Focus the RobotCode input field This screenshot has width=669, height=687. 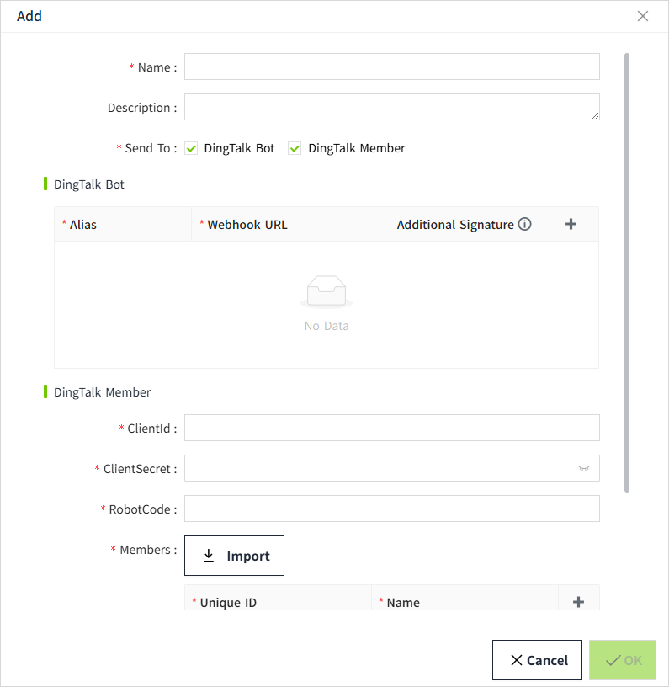(391, 509)
